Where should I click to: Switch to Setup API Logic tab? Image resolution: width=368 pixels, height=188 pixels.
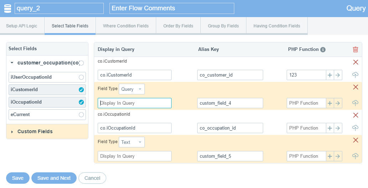(22, 26)
